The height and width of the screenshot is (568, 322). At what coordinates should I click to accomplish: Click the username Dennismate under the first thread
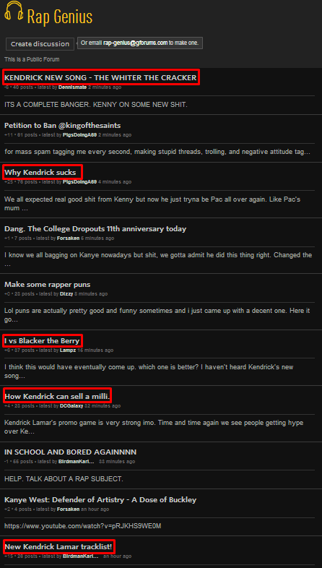(72, 87)
